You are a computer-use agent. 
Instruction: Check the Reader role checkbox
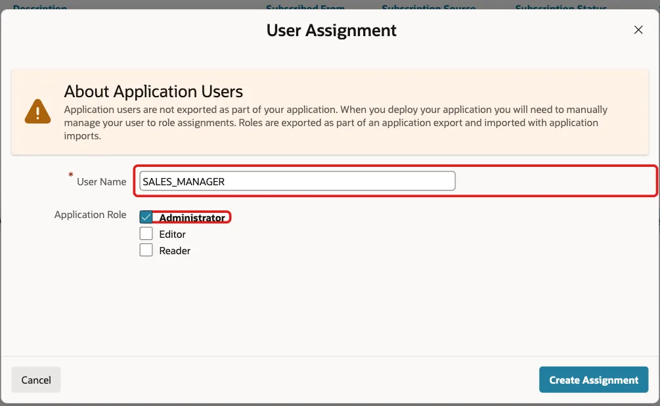146,250
